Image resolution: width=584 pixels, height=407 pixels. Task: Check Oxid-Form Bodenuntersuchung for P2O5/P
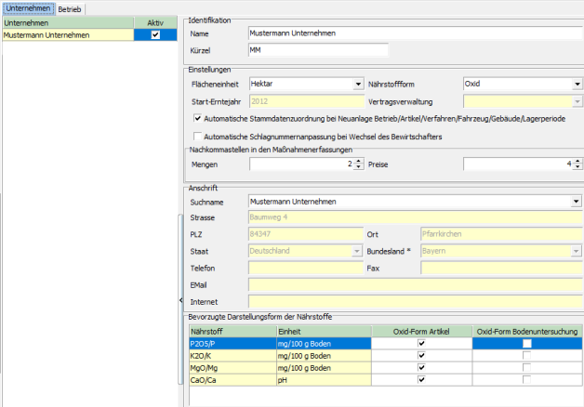tap(527, 343)
